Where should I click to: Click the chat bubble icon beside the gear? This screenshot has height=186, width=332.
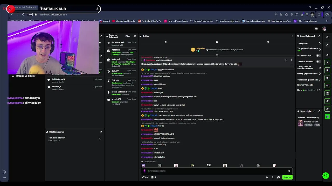[267, 177]
